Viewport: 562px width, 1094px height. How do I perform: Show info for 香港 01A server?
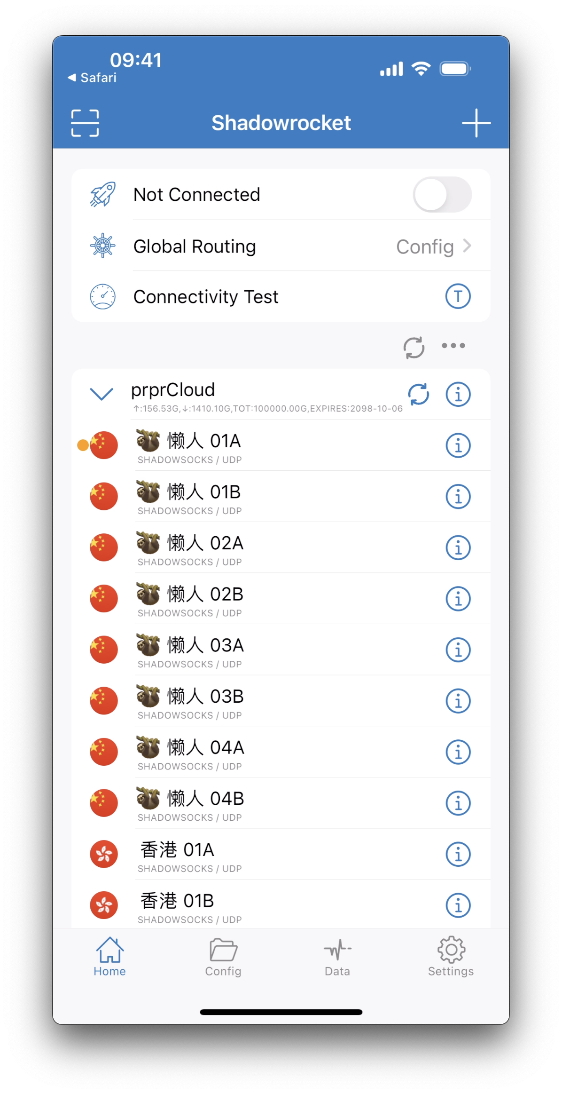[458, 854]
